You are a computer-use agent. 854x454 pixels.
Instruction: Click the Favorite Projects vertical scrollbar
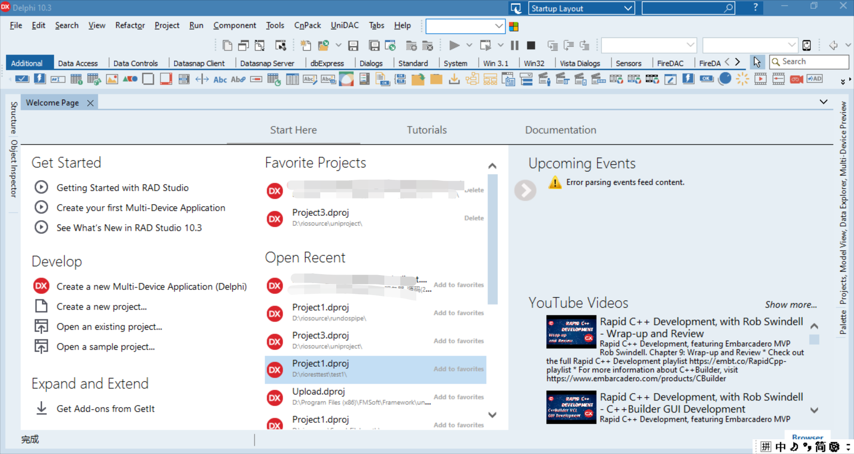pos(492,239)
